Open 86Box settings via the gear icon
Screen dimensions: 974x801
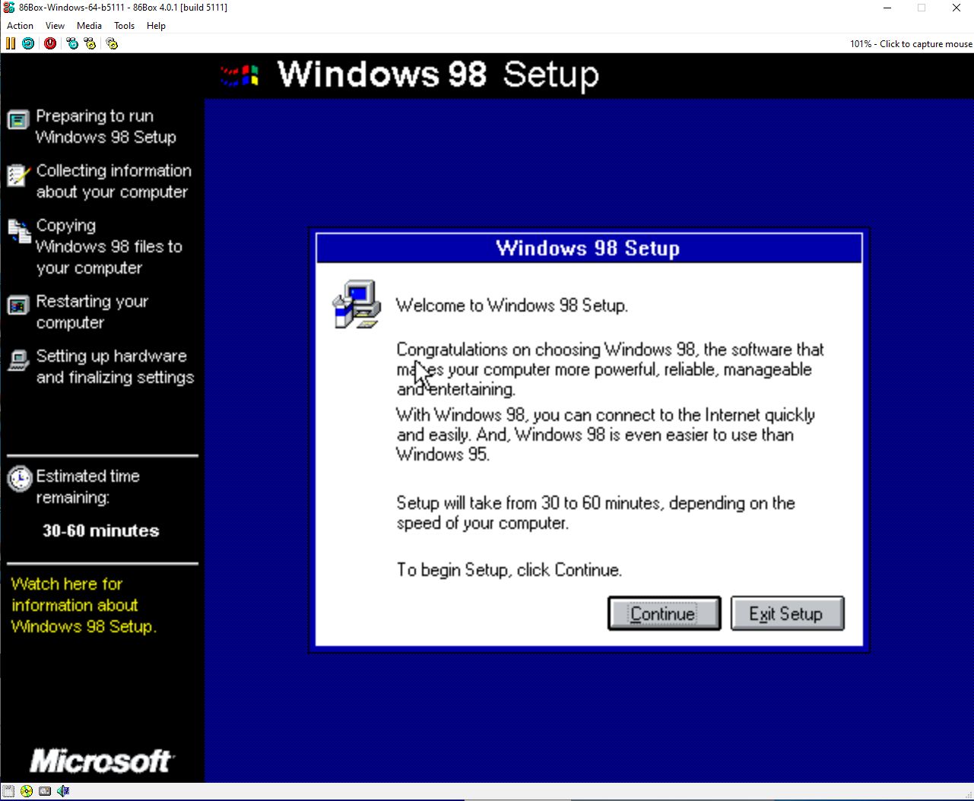pyautogui.click(x=112, y=43)
